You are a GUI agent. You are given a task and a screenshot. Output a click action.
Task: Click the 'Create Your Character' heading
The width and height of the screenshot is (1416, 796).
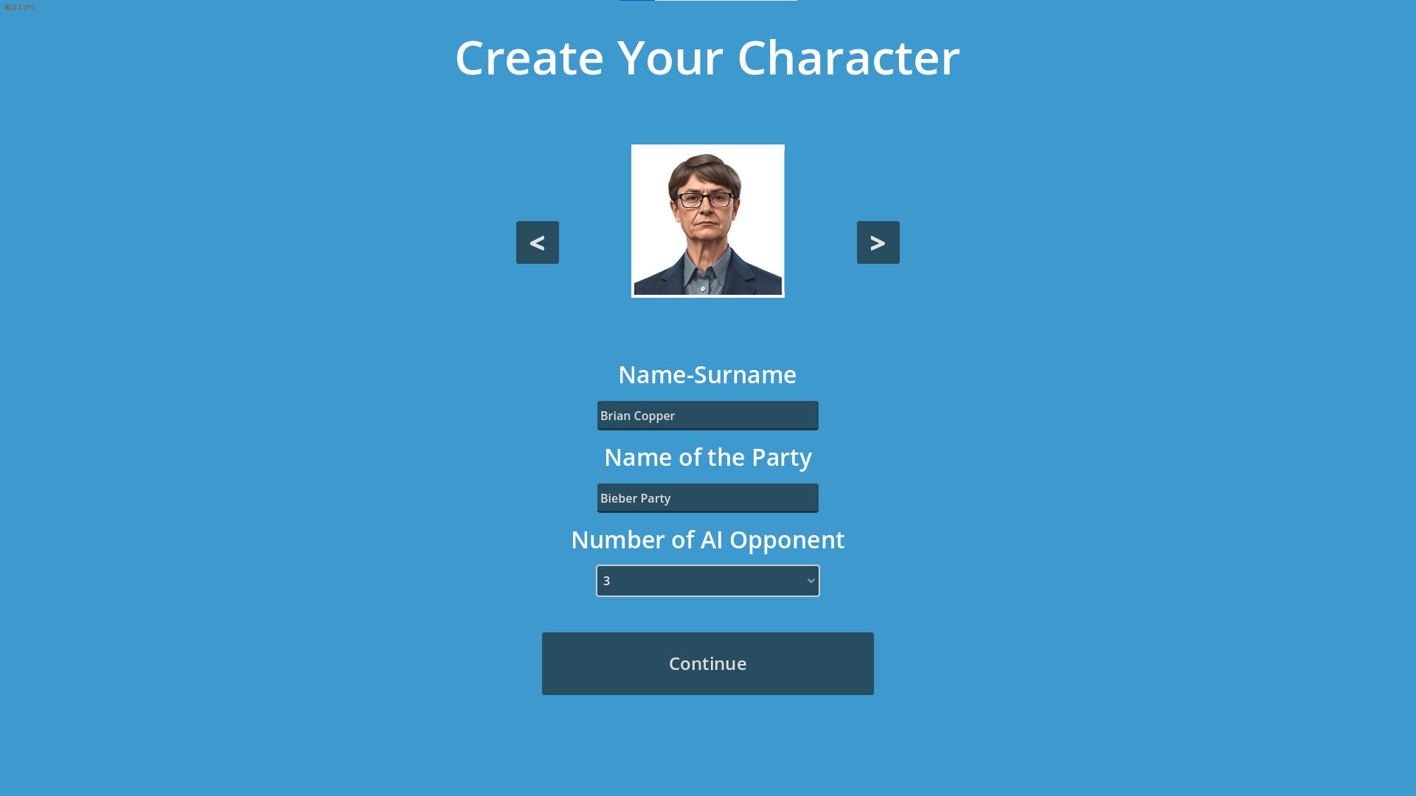point(707,57)
